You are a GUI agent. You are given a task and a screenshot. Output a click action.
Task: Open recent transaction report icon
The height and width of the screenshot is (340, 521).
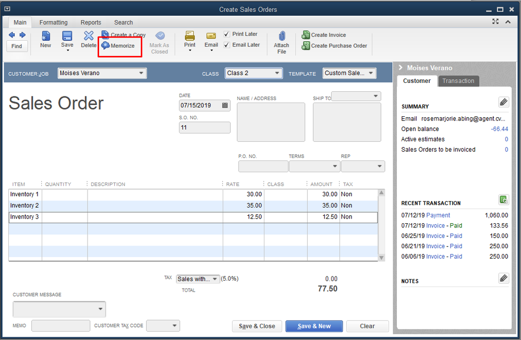503,199
